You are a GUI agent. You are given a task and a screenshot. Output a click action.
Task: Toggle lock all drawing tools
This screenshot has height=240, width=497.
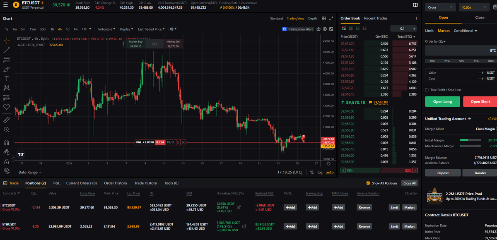(7, 161)
